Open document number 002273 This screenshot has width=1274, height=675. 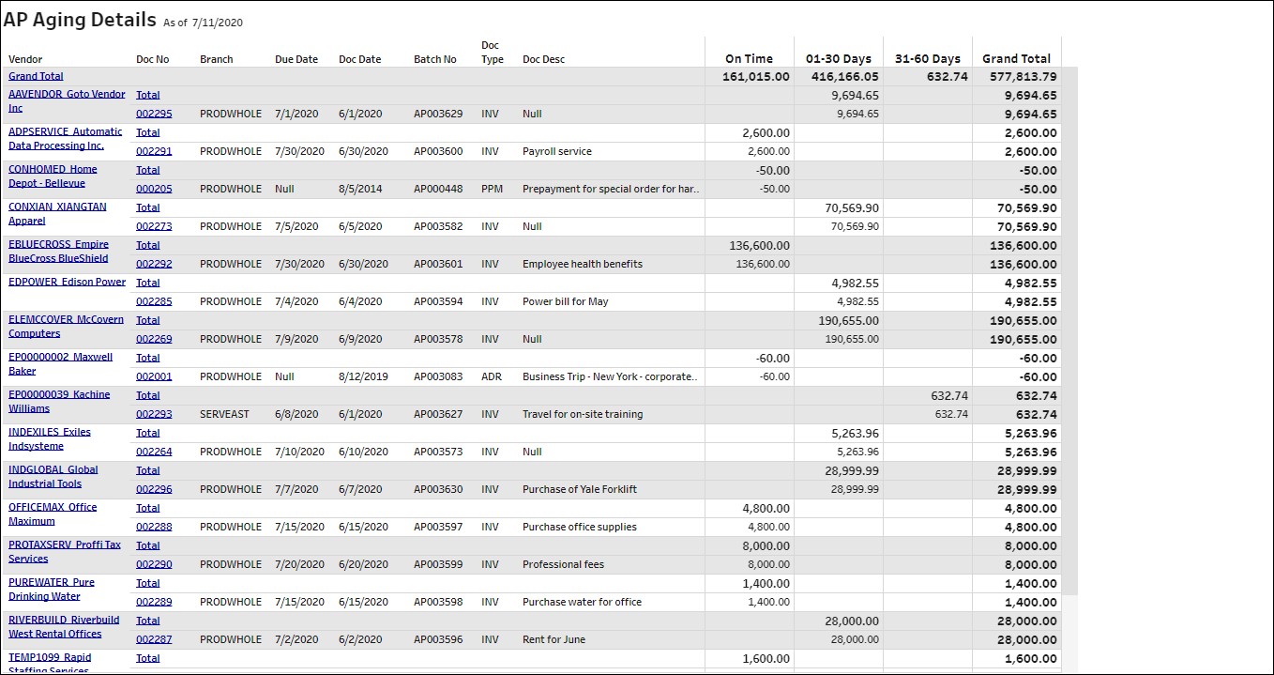(x=154, y=226)
